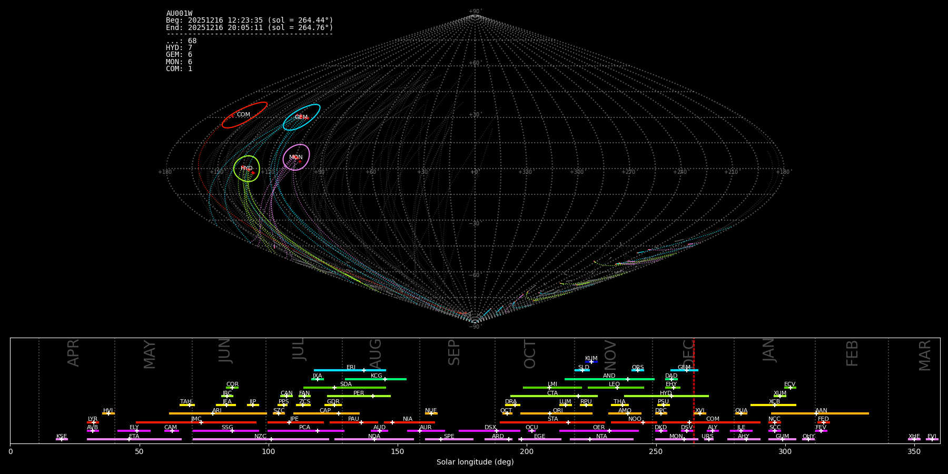Select the LYR shower bar in timeline
This screenshot has height=474, width=948.
click(93, 422)
